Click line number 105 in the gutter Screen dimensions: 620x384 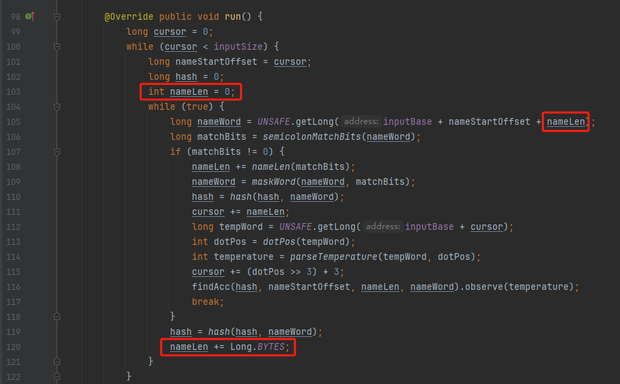[x=13, y=121]
